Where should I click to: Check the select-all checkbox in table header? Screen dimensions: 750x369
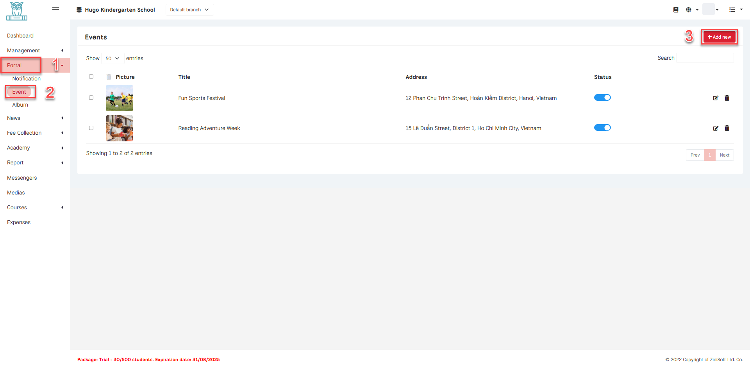coord(91,77)
